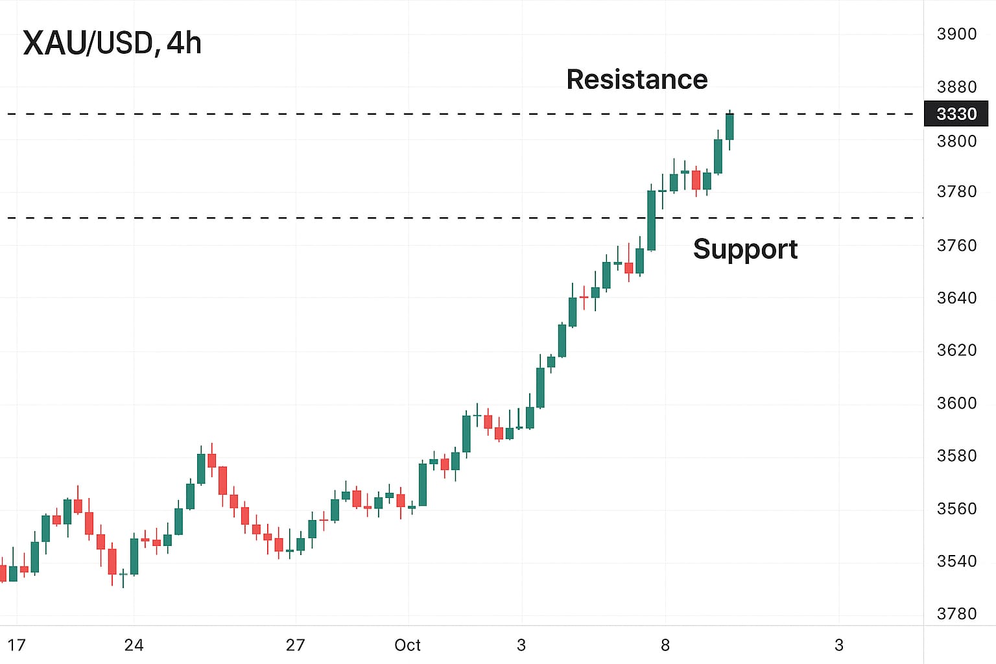Click the 3880 price axis label
Image resolution: width=996 pixels, height=664 pixels.
956,87
